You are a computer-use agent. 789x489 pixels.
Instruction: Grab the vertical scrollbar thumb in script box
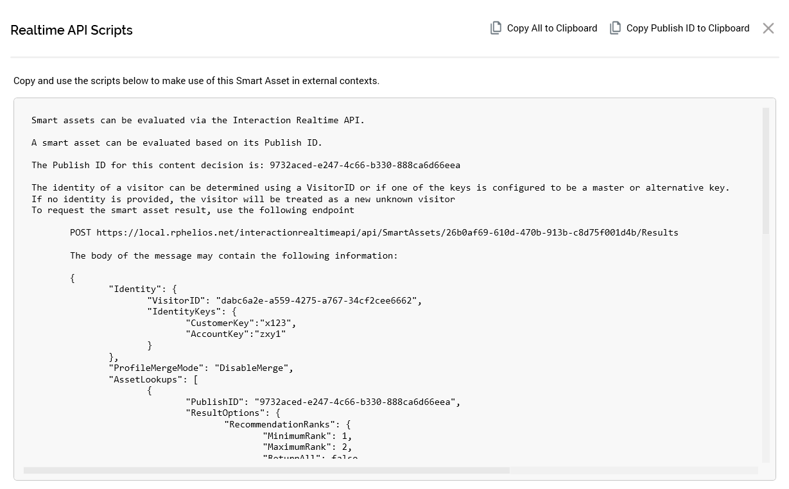point(765,170)
